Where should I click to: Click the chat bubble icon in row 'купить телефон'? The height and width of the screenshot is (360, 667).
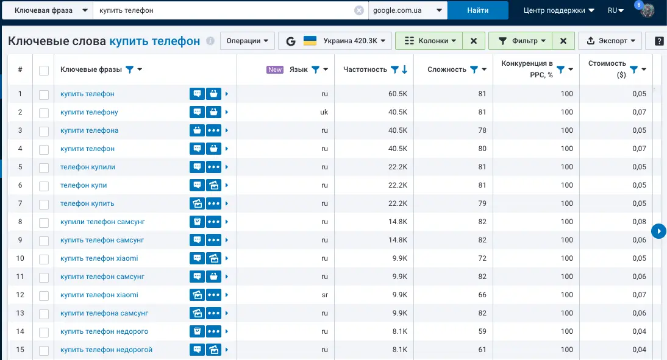pyautogui.click(x=197, y=94)
